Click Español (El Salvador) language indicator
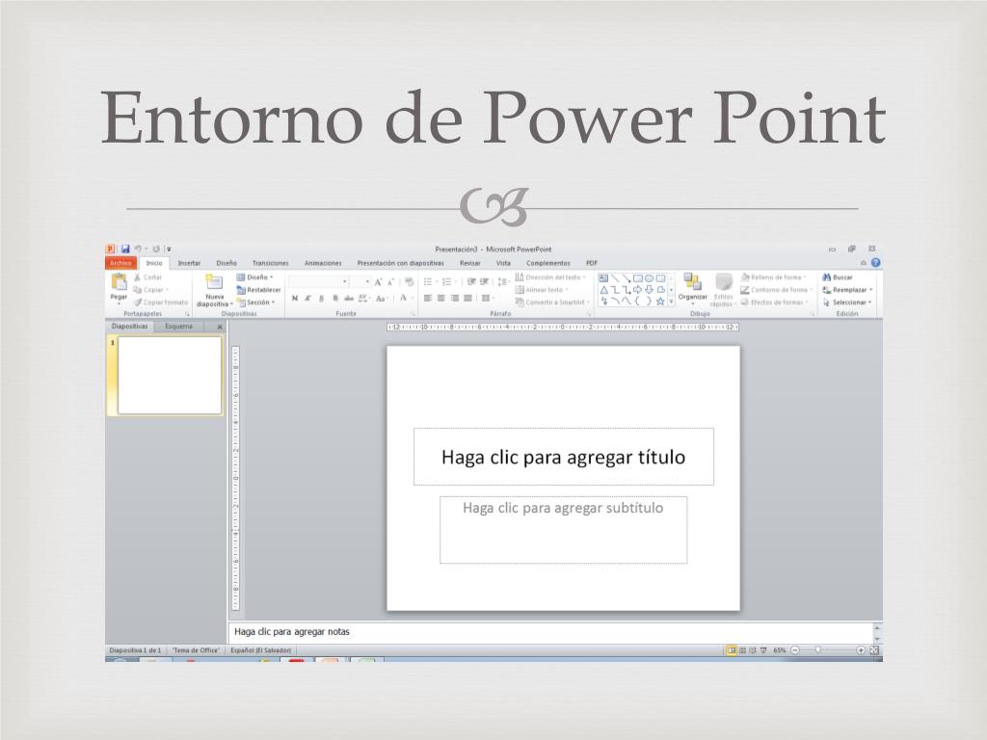Image resolution: width=987 pixels, height=740 pixels. pos(260,650)
